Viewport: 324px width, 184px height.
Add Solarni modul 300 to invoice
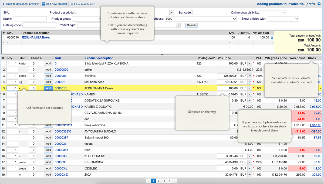click(49, 137)
